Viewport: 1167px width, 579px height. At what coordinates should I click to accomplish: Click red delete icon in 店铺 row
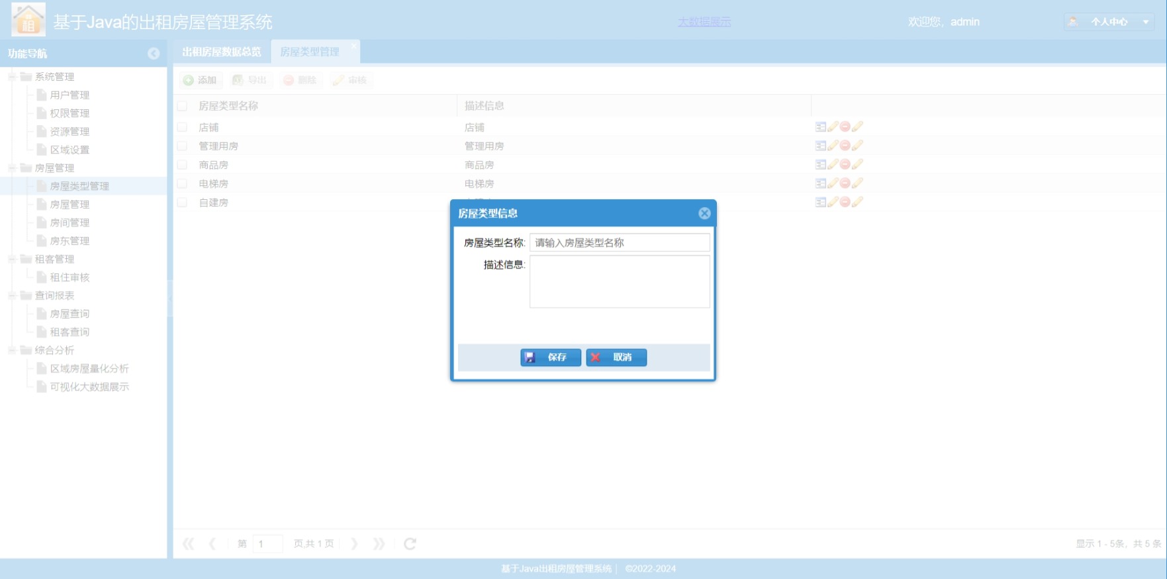pyautogui.click(x=845, y=127)
